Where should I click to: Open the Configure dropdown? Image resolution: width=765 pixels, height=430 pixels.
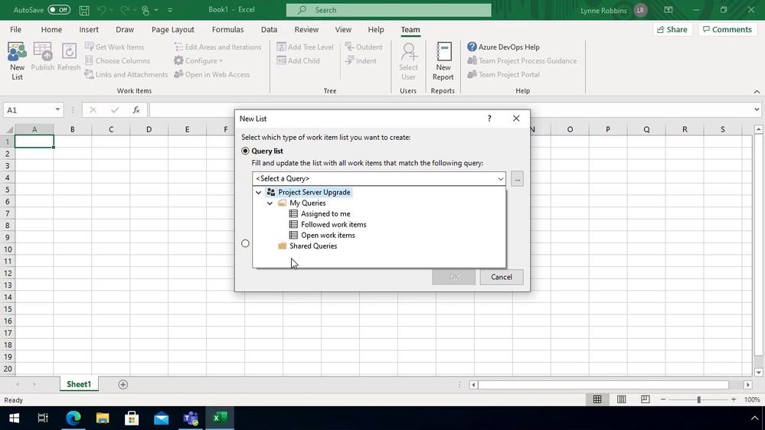(x=199, y=60)
